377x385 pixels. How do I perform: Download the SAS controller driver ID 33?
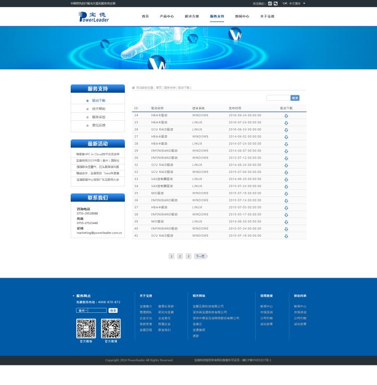tap(286, 179)
